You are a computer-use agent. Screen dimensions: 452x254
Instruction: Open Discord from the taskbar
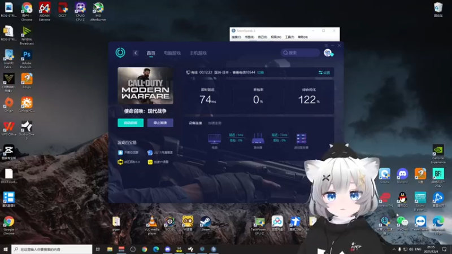coord(167,249)
